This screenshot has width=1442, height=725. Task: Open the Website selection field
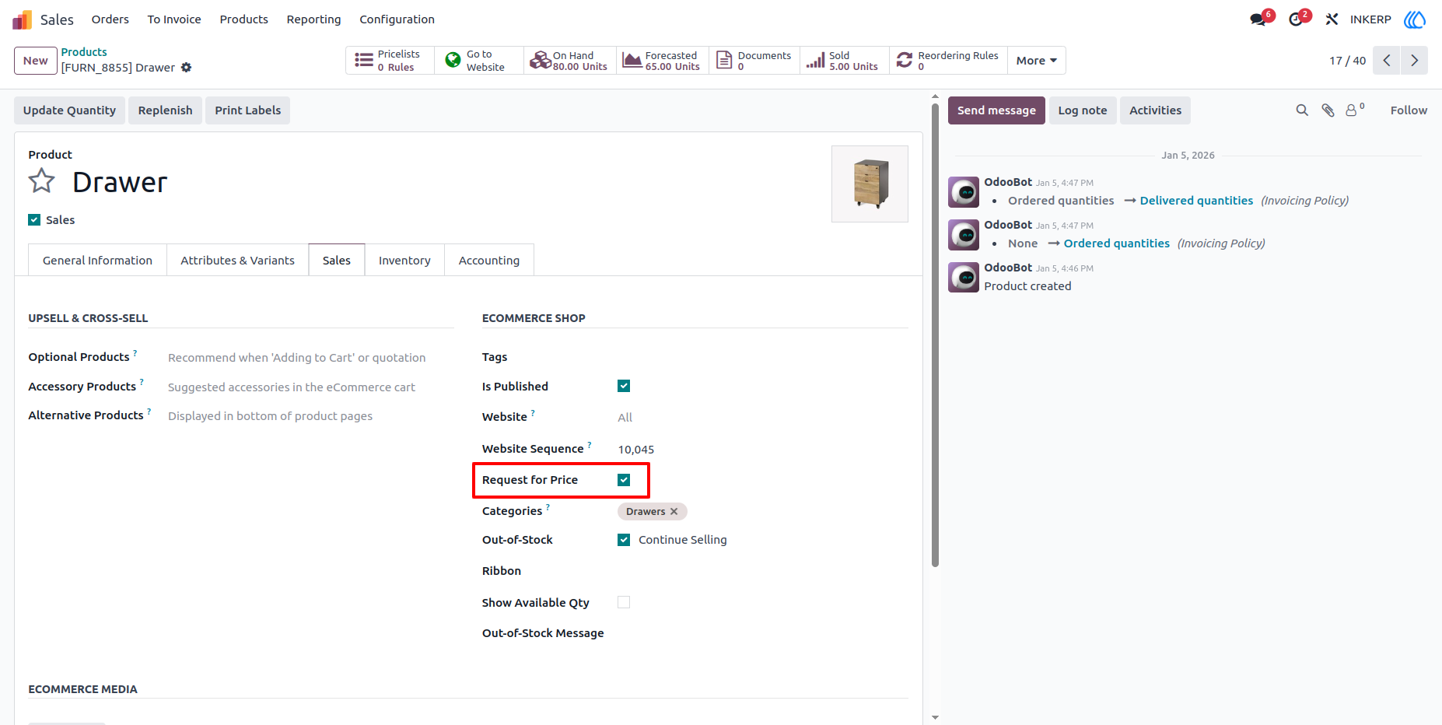[762, 418]
